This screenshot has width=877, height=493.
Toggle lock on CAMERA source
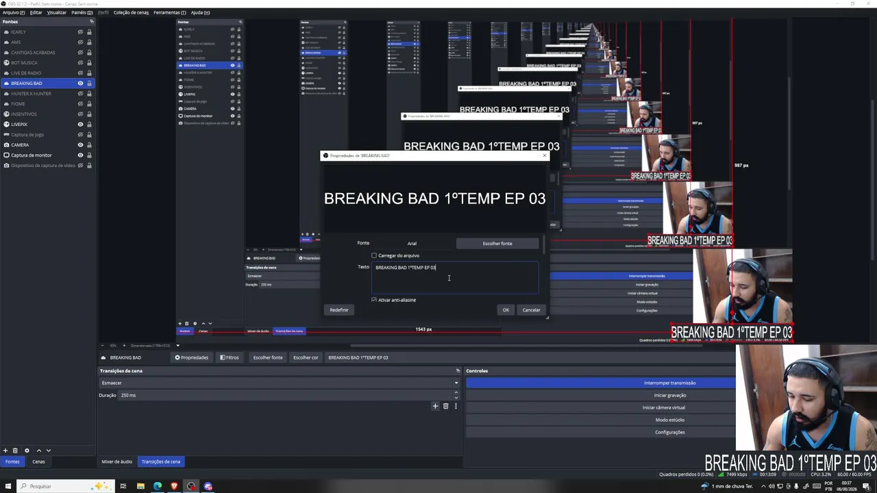[89, 145]
